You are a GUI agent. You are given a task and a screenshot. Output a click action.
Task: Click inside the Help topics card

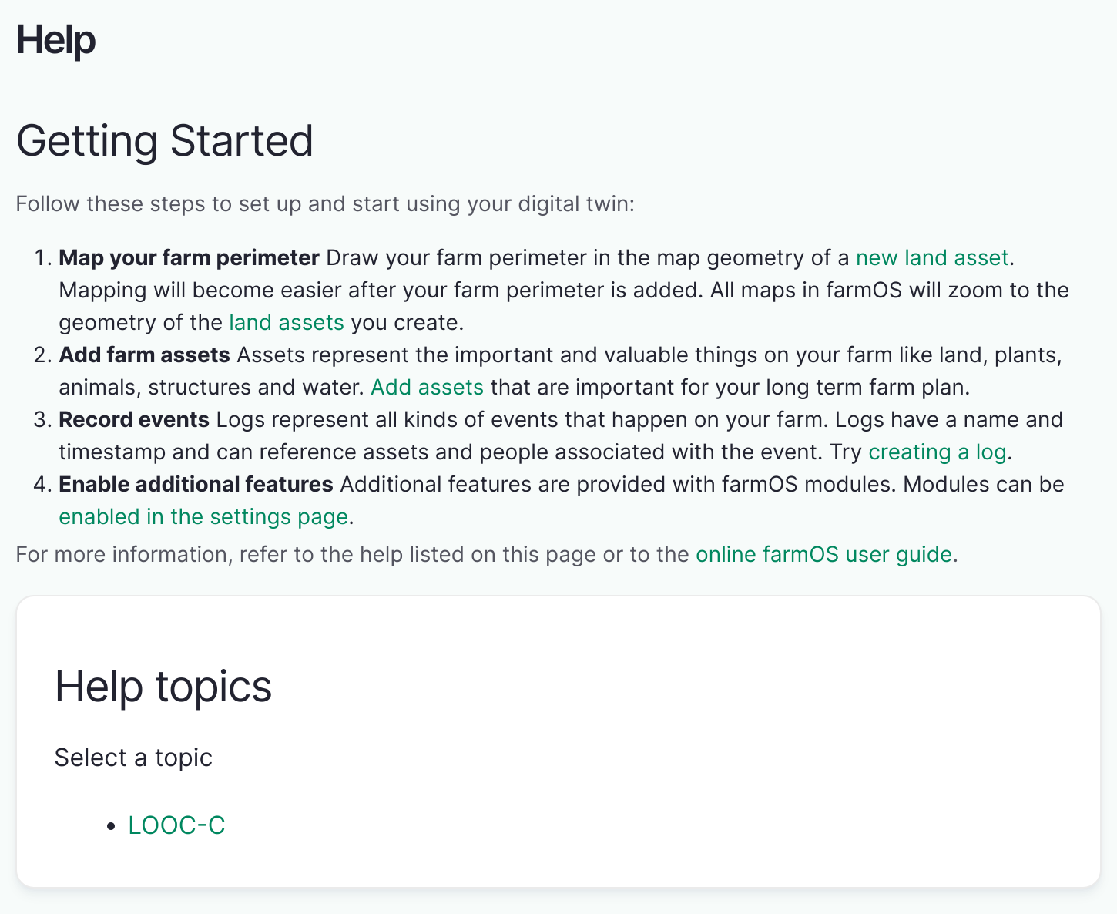(558, 740)
